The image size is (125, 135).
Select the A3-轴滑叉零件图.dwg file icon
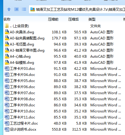[7, 50]
